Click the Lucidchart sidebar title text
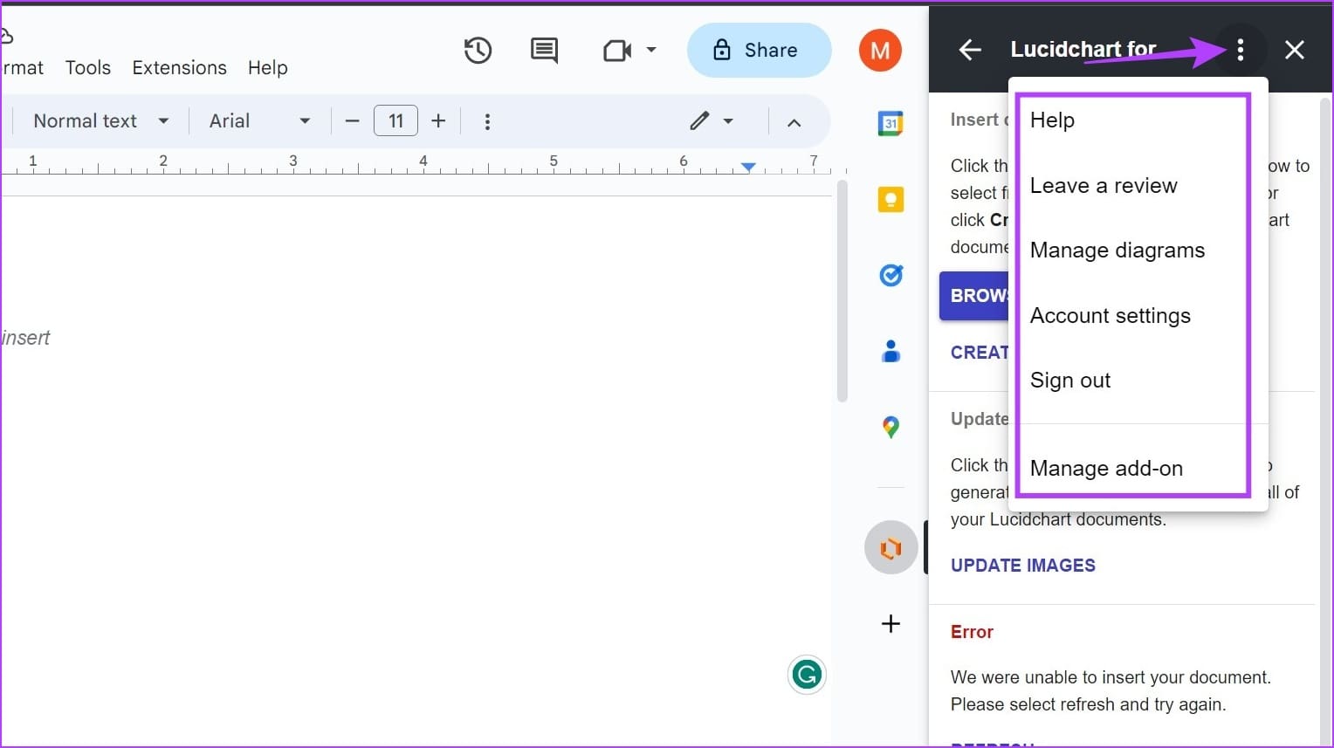1334x748 pixels. (x=1083, y=50)
